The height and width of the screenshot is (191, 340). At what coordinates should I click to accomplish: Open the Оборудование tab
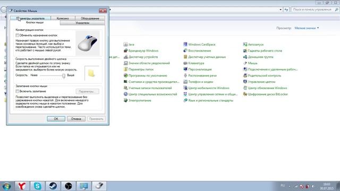(90, 19)
